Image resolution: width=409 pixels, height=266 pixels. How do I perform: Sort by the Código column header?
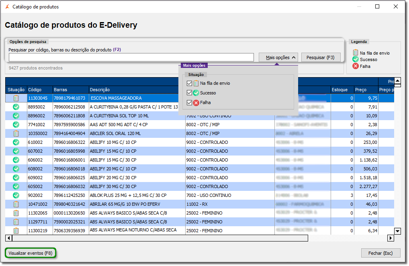(40, 90)
